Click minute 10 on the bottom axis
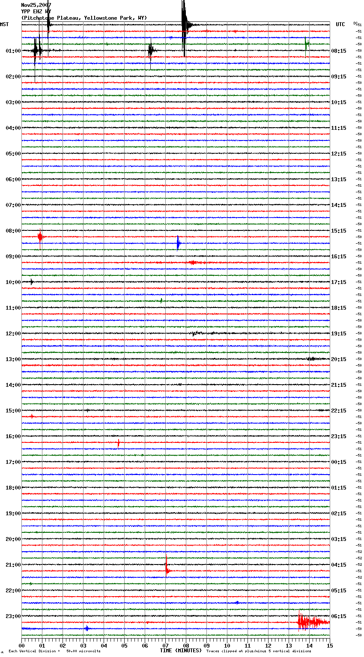The height and width of the screenshot is (657, 364). pos(227,645)
